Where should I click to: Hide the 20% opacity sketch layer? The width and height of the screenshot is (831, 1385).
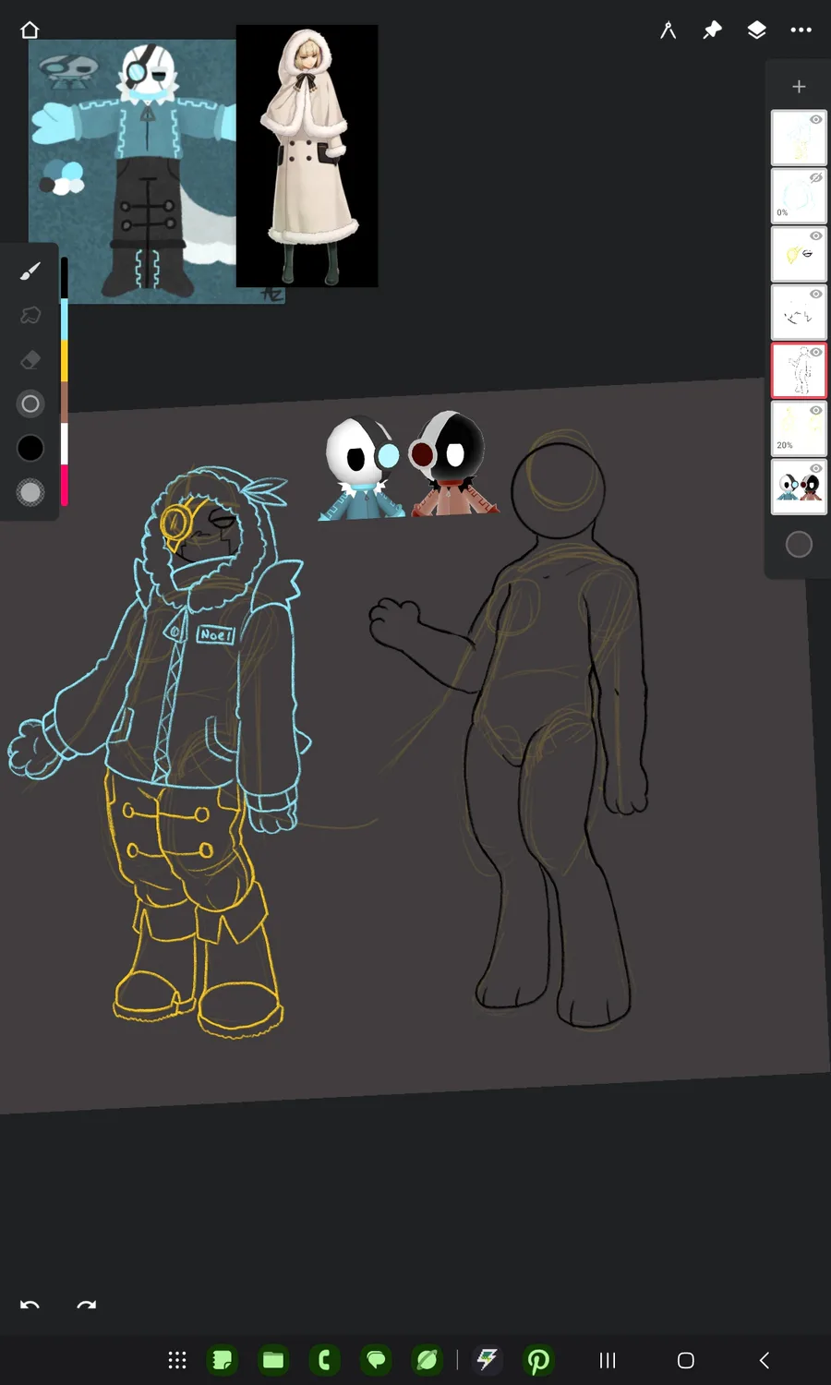coord(816,411)
